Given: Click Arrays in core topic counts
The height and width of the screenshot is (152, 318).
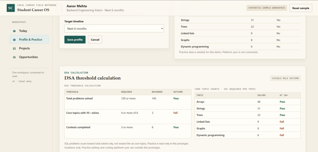Looking at the screenshot, I should click(200, 102).
